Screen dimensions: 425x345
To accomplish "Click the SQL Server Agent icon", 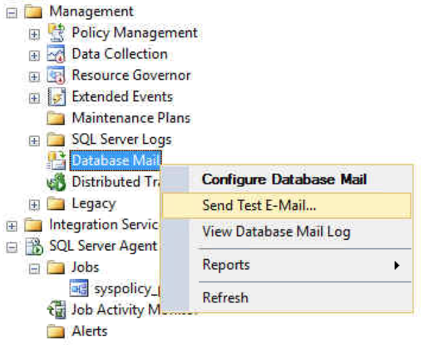I will [x=34, y=246].
